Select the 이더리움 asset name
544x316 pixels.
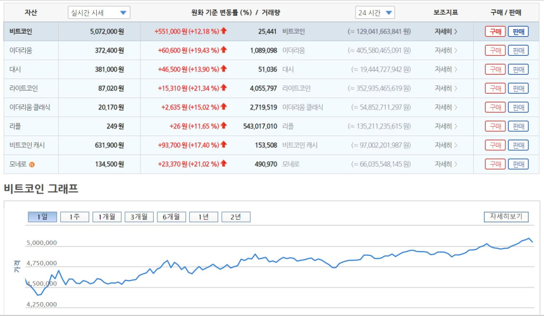click(21, 51)
